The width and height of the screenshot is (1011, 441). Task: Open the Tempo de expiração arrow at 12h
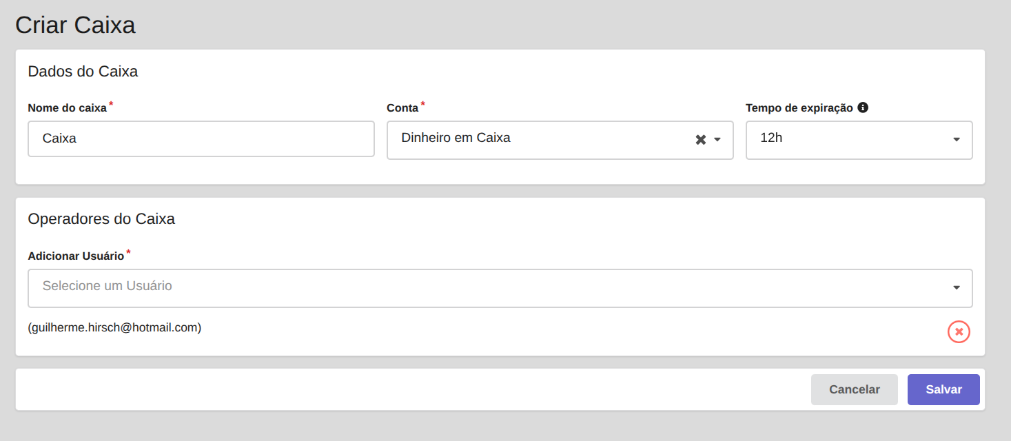coord(957,140)
